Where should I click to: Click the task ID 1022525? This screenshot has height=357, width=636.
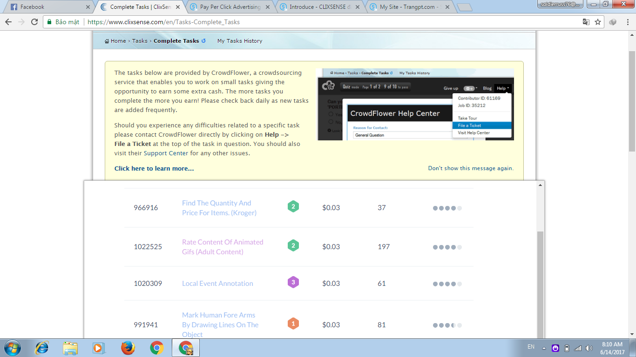coord(148,247)
